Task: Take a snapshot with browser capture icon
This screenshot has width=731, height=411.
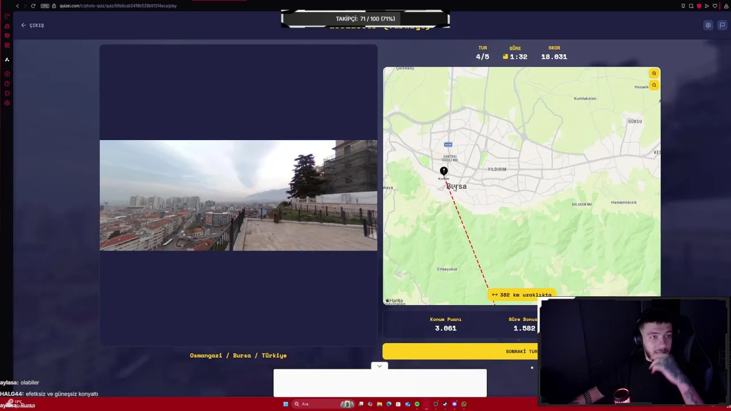Action: [x=691, y=6]
